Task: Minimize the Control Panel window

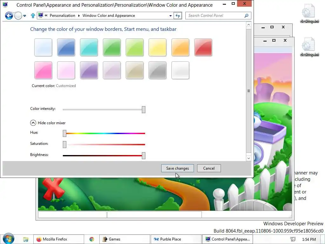Action: click(x=224, y=4)
